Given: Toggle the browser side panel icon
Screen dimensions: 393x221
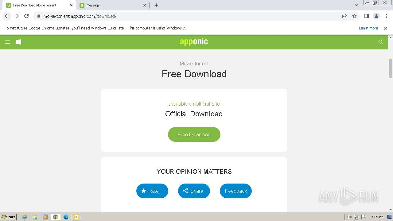Looking at the screenshot, I should pos(367,16).
